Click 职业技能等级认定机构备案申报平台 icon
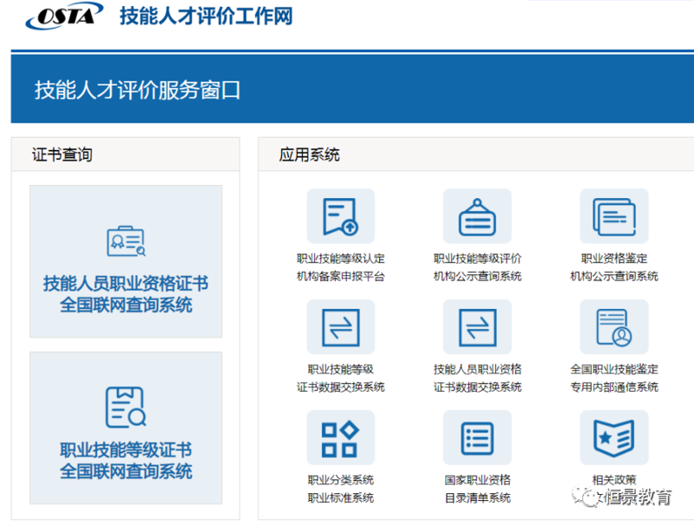This screenshot has width=694, height=527. (x=341, y=216)
